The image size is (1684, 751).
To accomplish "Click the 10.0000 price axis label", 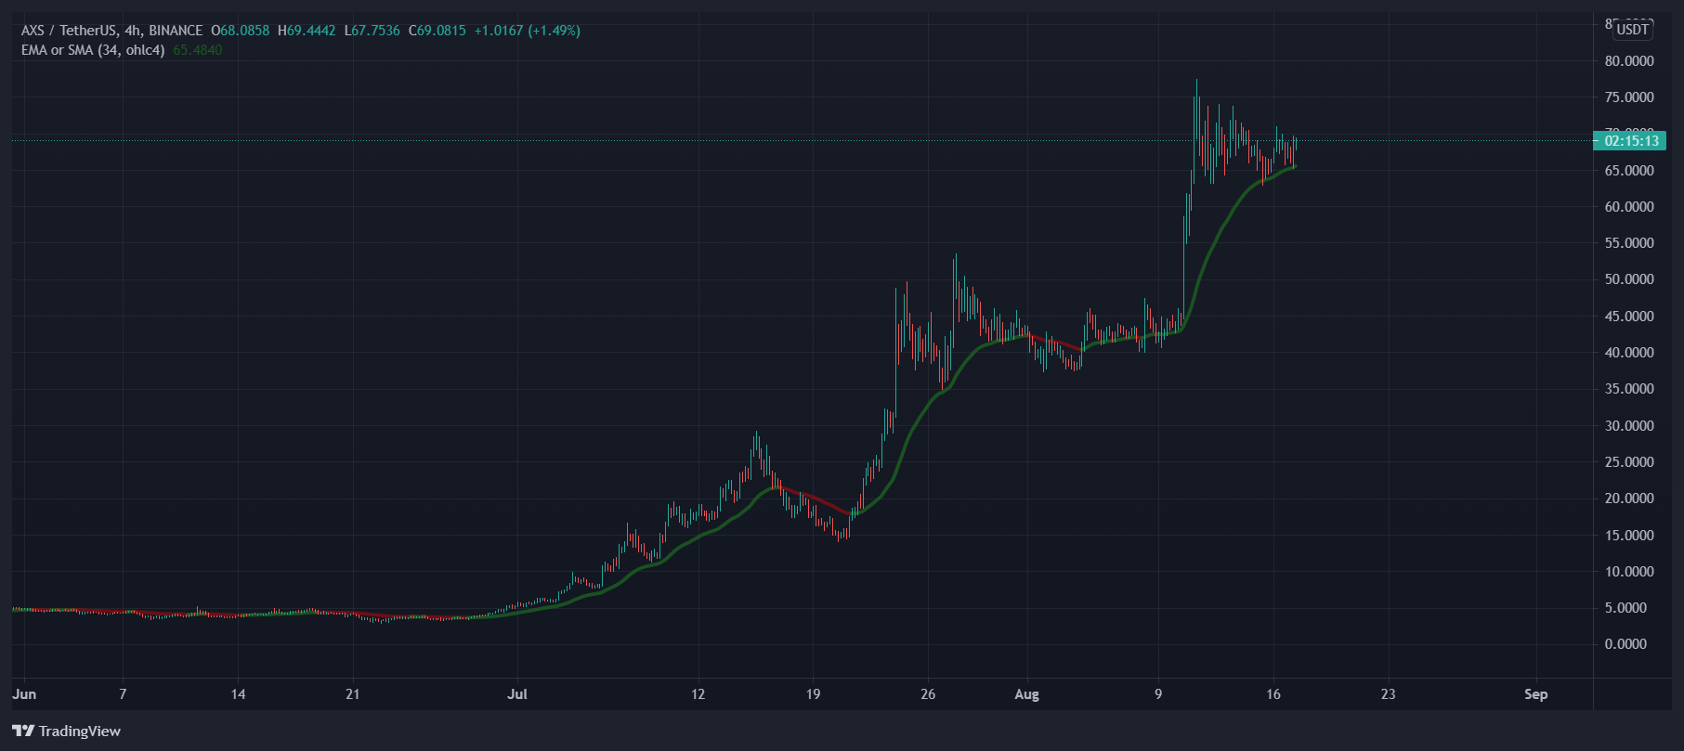I will 1629,572.
